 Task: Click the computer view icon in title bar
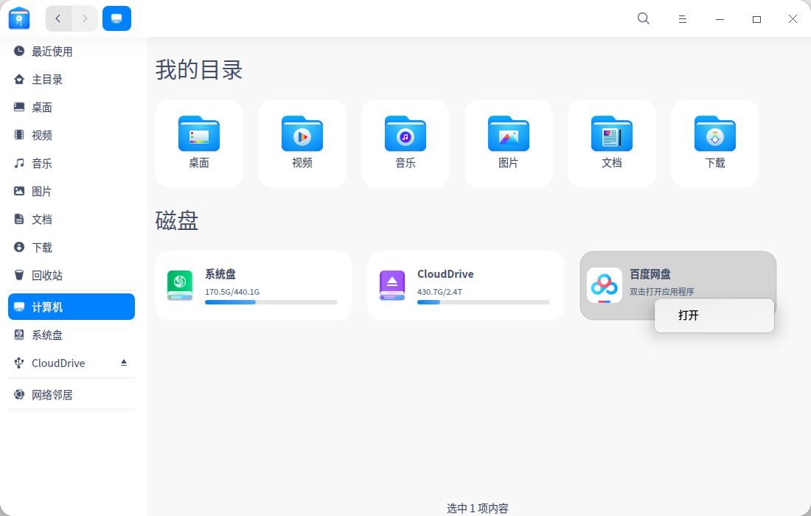[x=116, y=18]
